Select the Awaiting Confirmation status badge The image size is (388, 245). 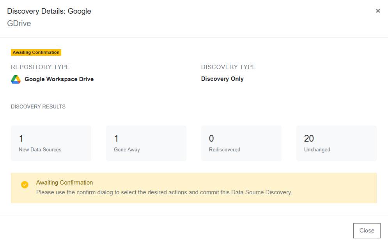pyautogui.click(x=36, y=52)
